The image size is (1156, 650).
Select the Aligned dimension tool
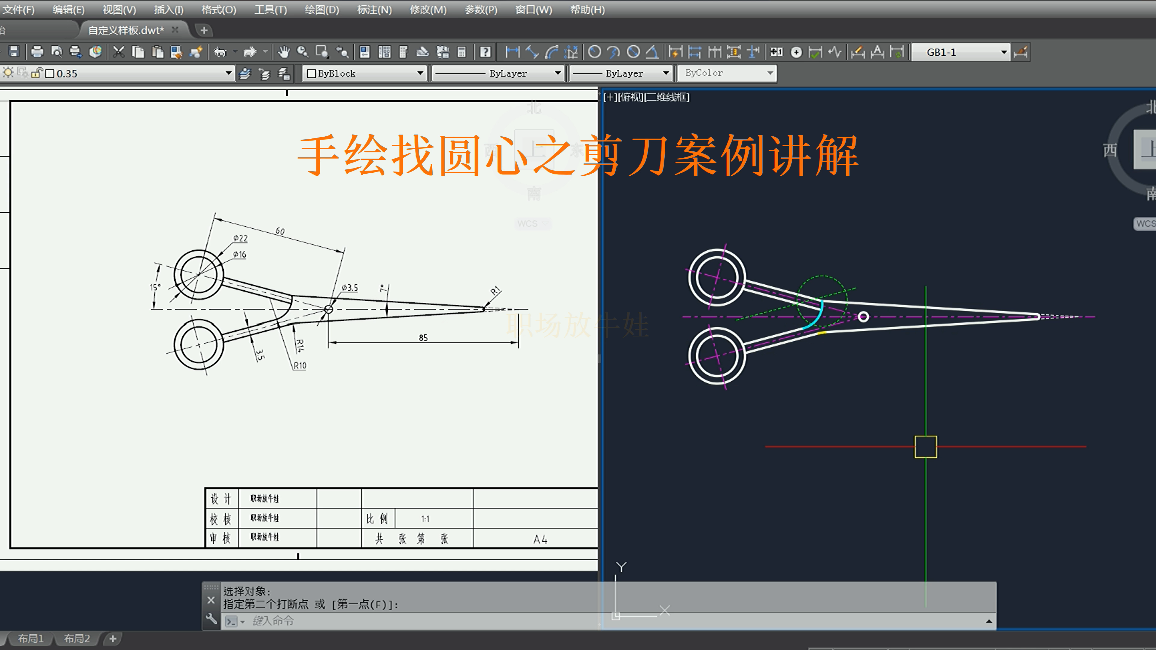tap(532, 52)
